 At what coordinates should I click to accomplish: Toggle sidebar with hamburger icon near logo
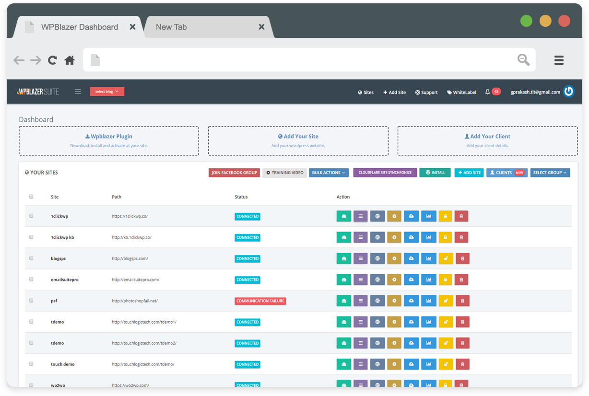pyautogui.click(x=78, y=92)
